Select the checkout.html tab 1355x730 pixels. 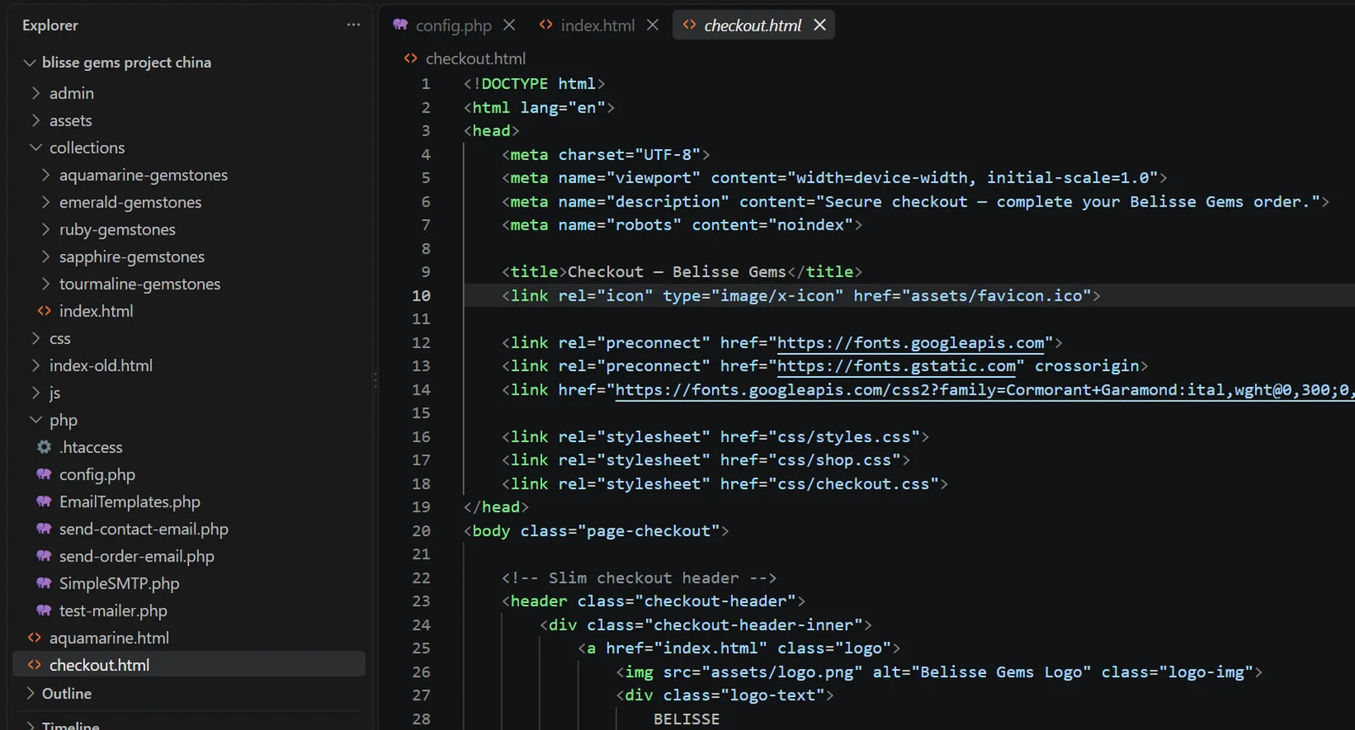pyautogui.click(x=753, y=25)
